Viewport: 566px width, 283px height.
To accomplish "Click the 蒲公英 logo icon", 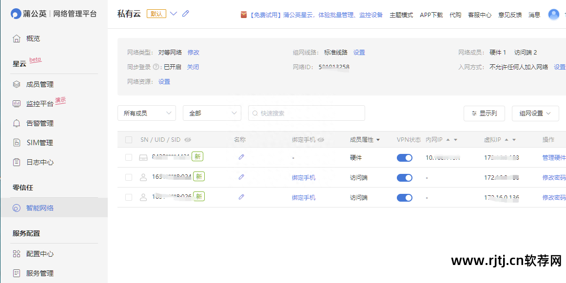I will (x=16, y=14).
